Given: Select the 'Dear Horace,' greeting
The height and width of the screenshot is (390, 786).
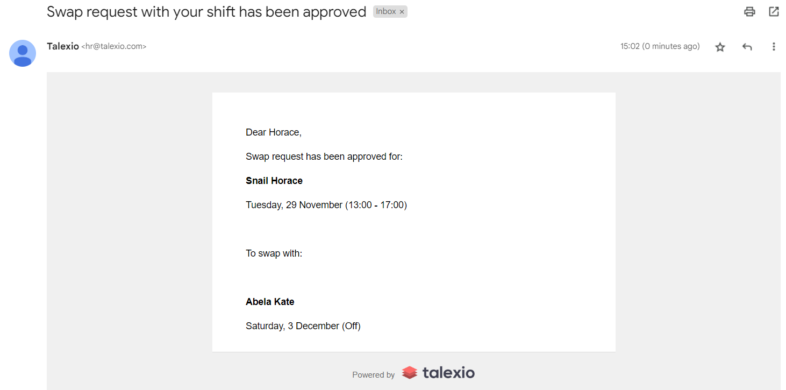Looking at the screenshot, I should (274, 132).
